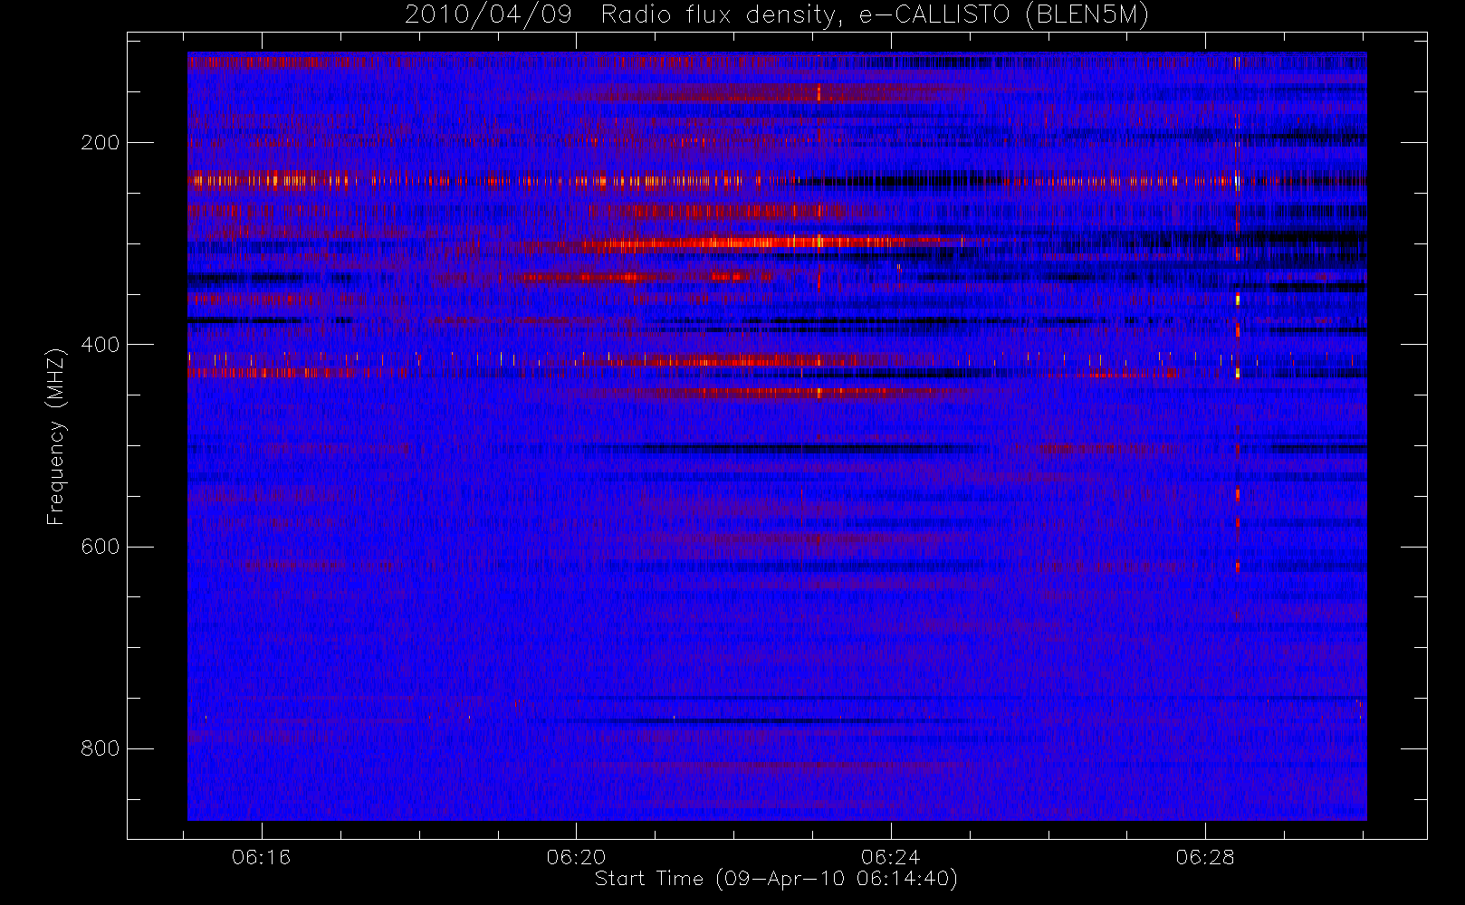Click the 'Frequency (MHZ)' axis label
This screenshot has height=905, width=1465.
click(55, 436)
